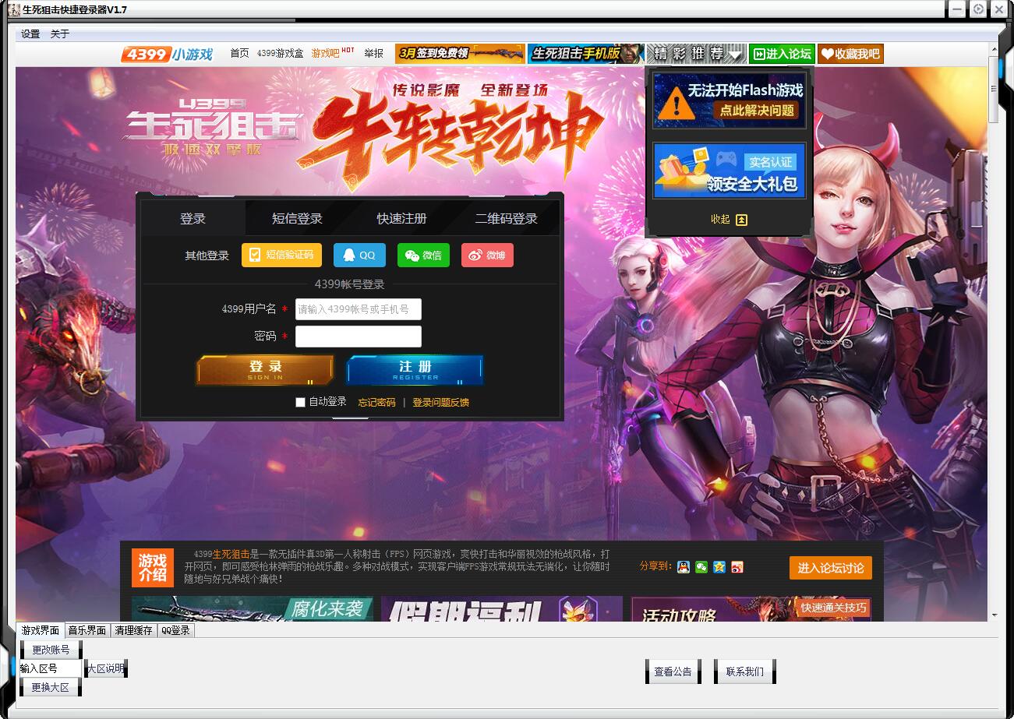Screen dimensions: 1014x719
Task: Click the 输入区号 input field
Action: (49, 668)
